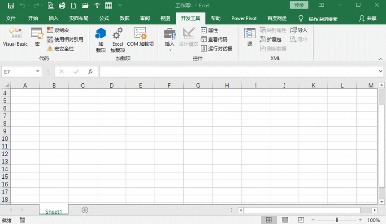Click the Undo arrow icon

(22, 5)
